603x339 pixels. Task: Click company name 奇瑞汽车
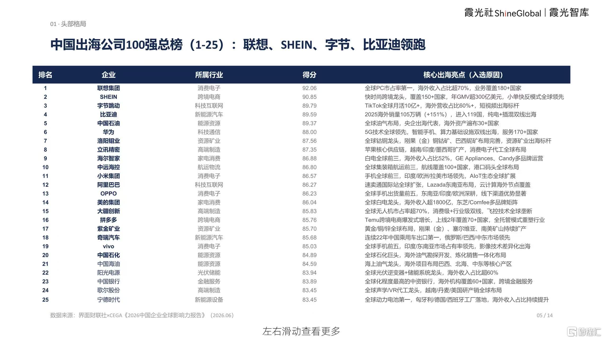click(108, 237)
